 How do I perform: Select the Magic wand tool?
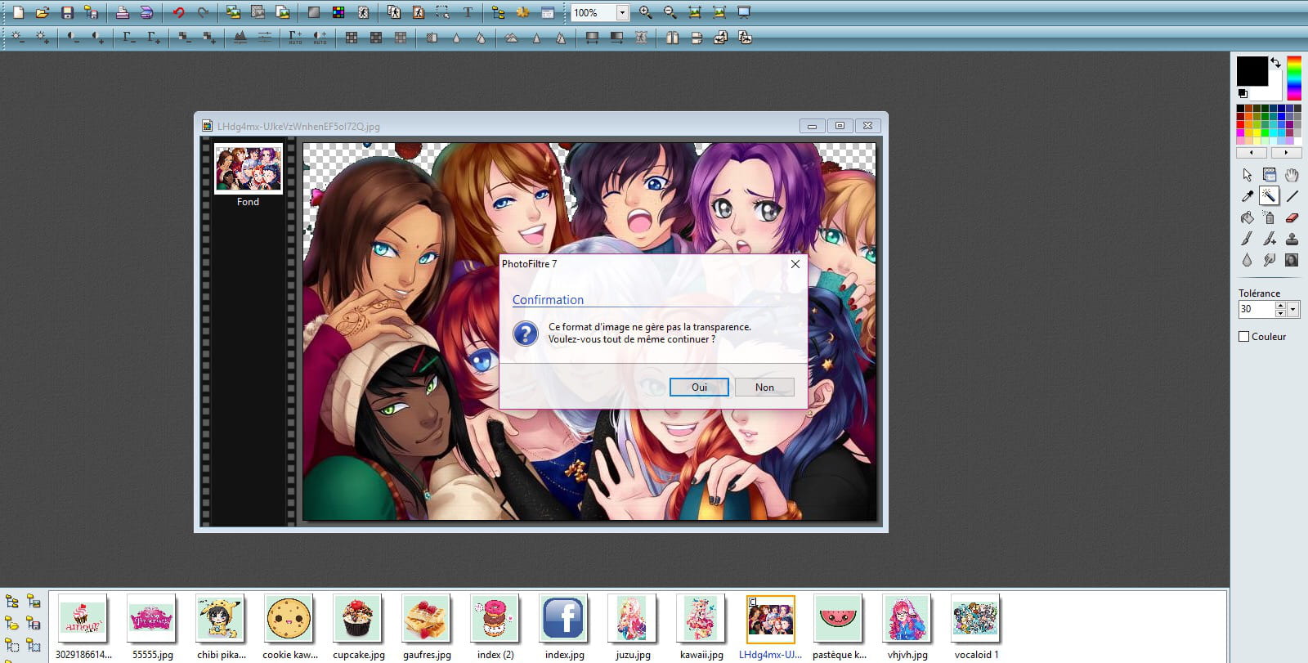tap(1269, 195)
